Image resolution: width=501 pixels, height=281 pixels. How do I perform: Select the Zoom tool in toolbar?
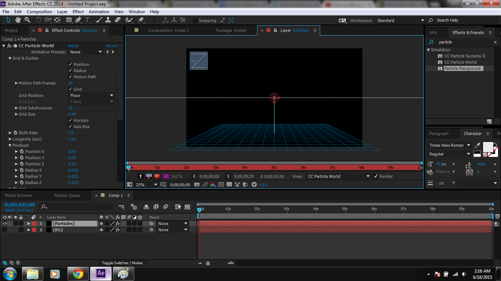[x=28, y=20]
